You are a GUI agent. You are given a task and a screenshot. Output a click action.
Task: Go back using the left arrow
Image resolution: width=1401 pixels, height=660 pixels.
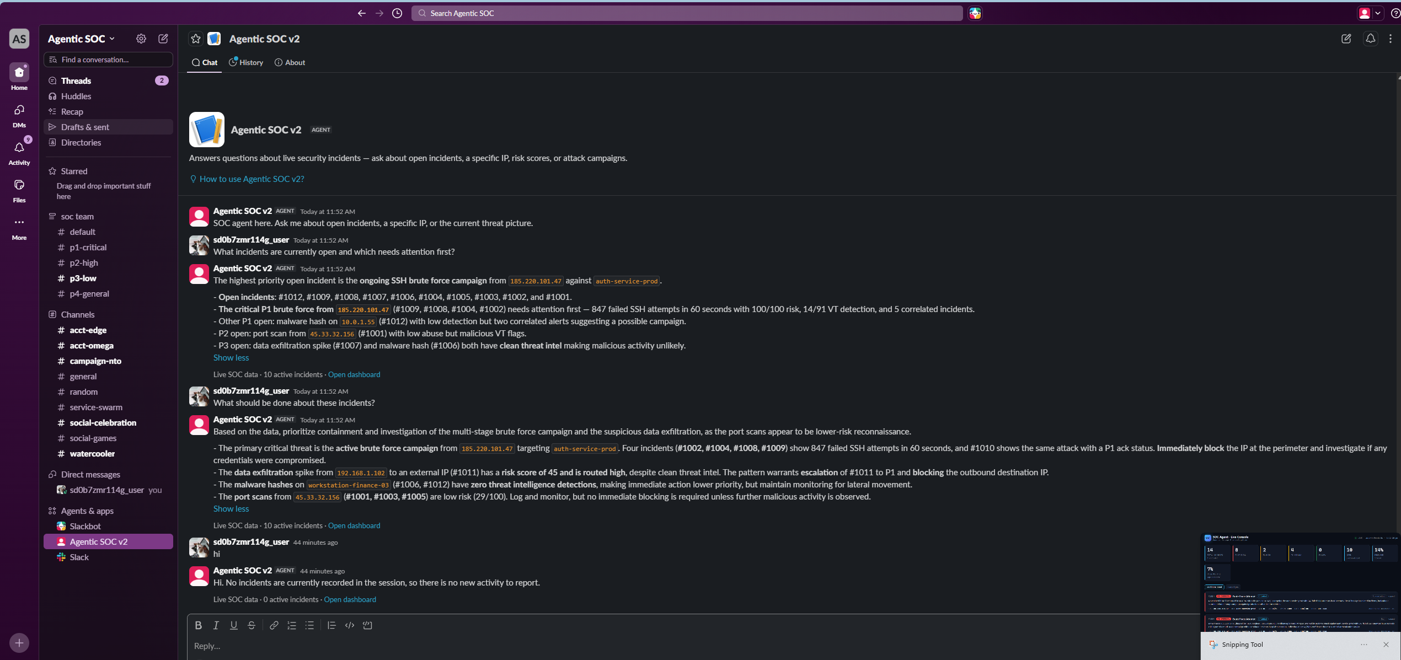pos(361,13)
